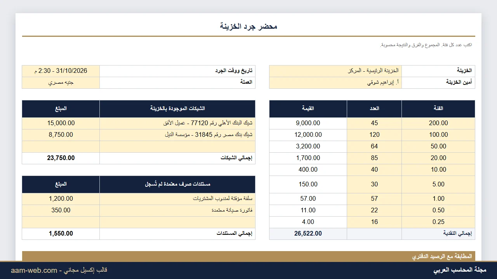The width and height of the screenshot is (497, 279).
Task: Select the total cheques value 23,750.00
Action: 61,158
